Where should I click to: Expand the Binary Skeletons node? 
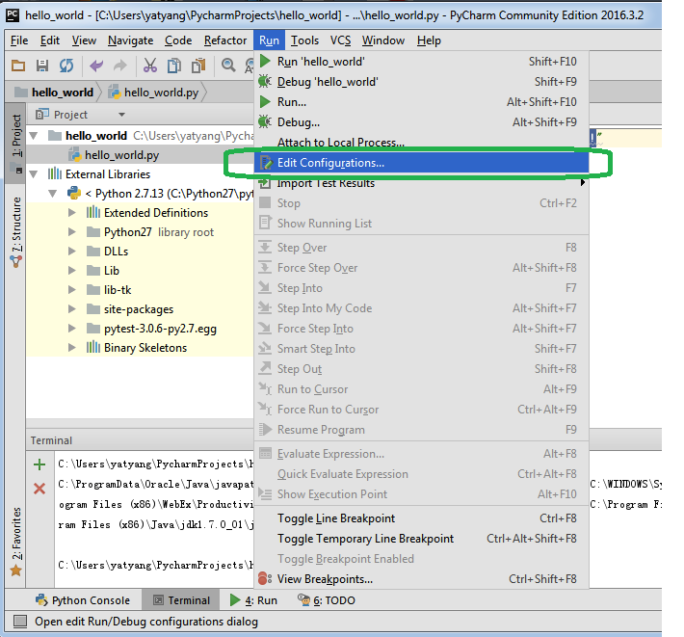[72, 348]
